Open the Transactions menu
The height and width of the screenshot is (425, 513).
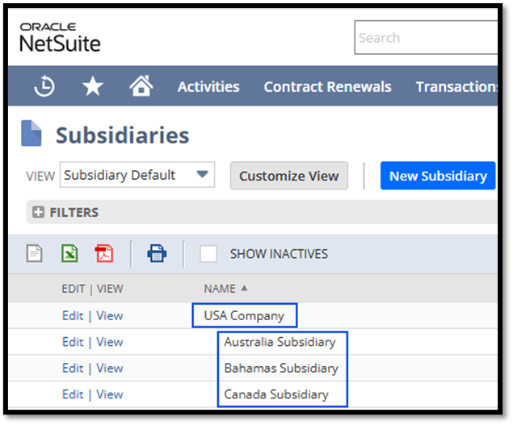pos(456,87)
